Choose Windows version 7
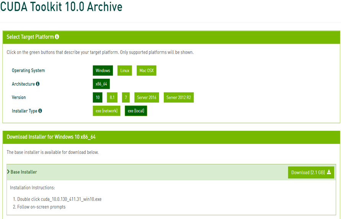Image resolution: width=341 pixels, height=219 pixels. coord(126,97)
